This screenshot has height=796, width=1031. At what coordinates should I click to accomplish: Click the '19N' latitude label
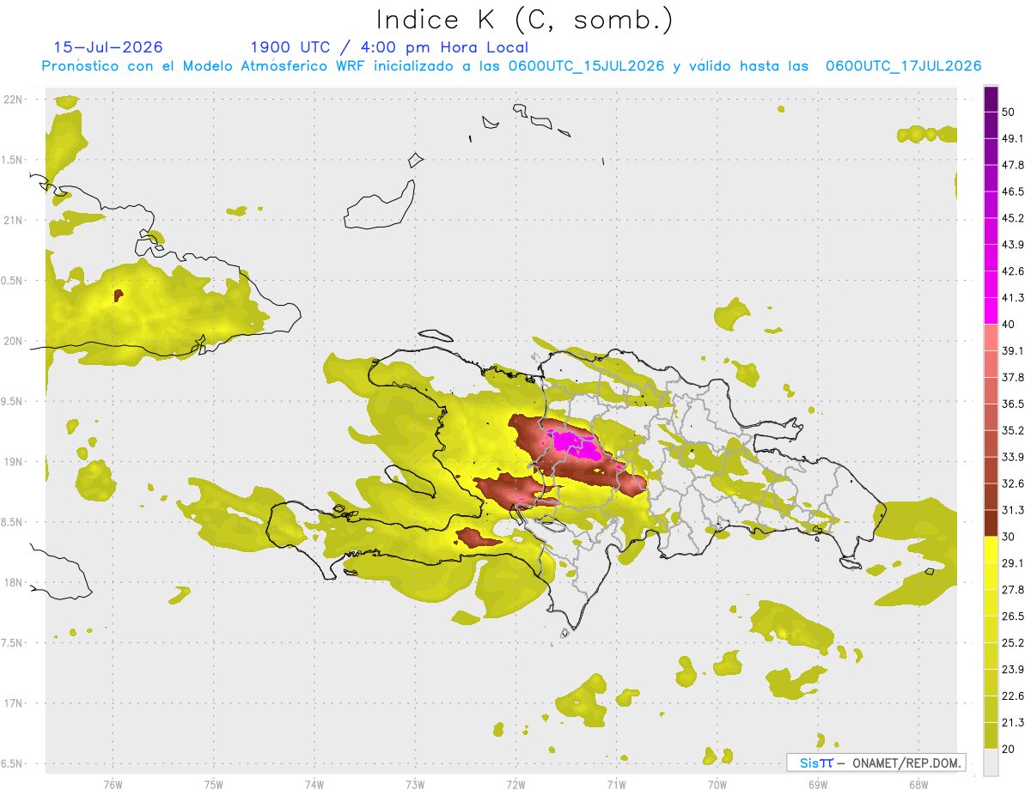click(x=13, y=461)
